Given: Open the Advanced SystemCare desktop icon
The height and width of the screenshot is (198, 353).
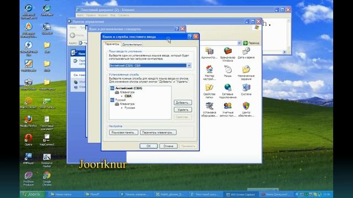Looking at the screenshot, I should pos(29,11).
